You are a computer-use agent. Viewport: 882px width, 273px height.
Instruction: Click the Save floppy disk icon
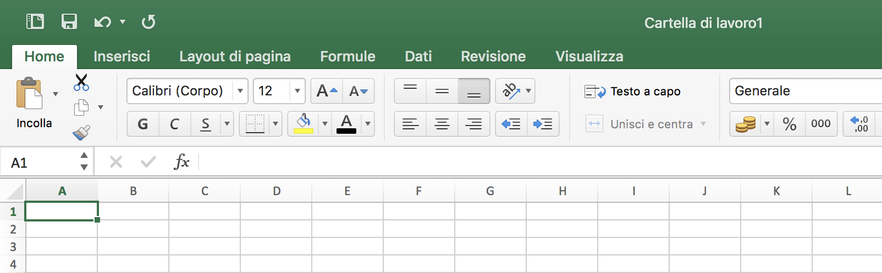69,22
